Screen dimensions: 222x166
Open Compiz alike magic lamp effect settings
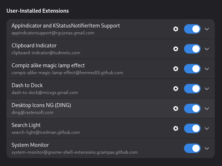tap(176, 69)
